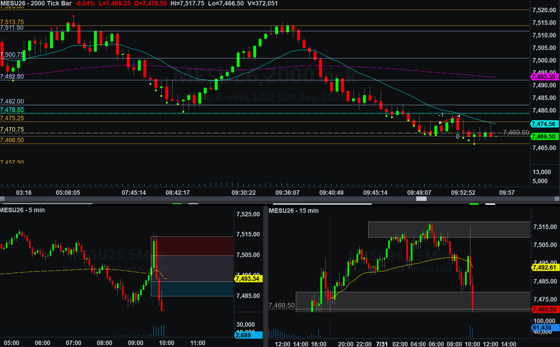Click the 09:40:49 time axis label

click(x=331, y=193)
